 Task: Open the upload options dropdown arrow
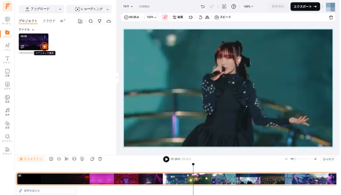[x=60, y=9]
